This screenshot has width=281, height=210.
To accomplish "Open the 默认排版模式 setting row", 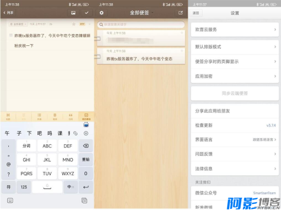I will [235, 47].
